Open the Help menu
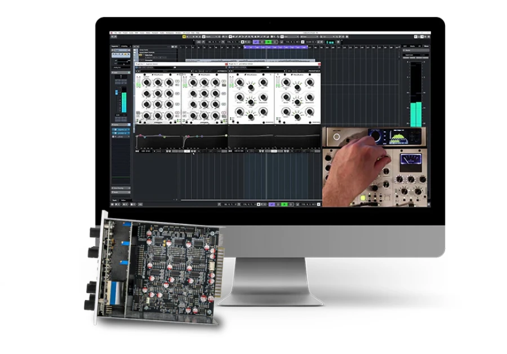Screen dimensions: 507x354 (198, 33)
